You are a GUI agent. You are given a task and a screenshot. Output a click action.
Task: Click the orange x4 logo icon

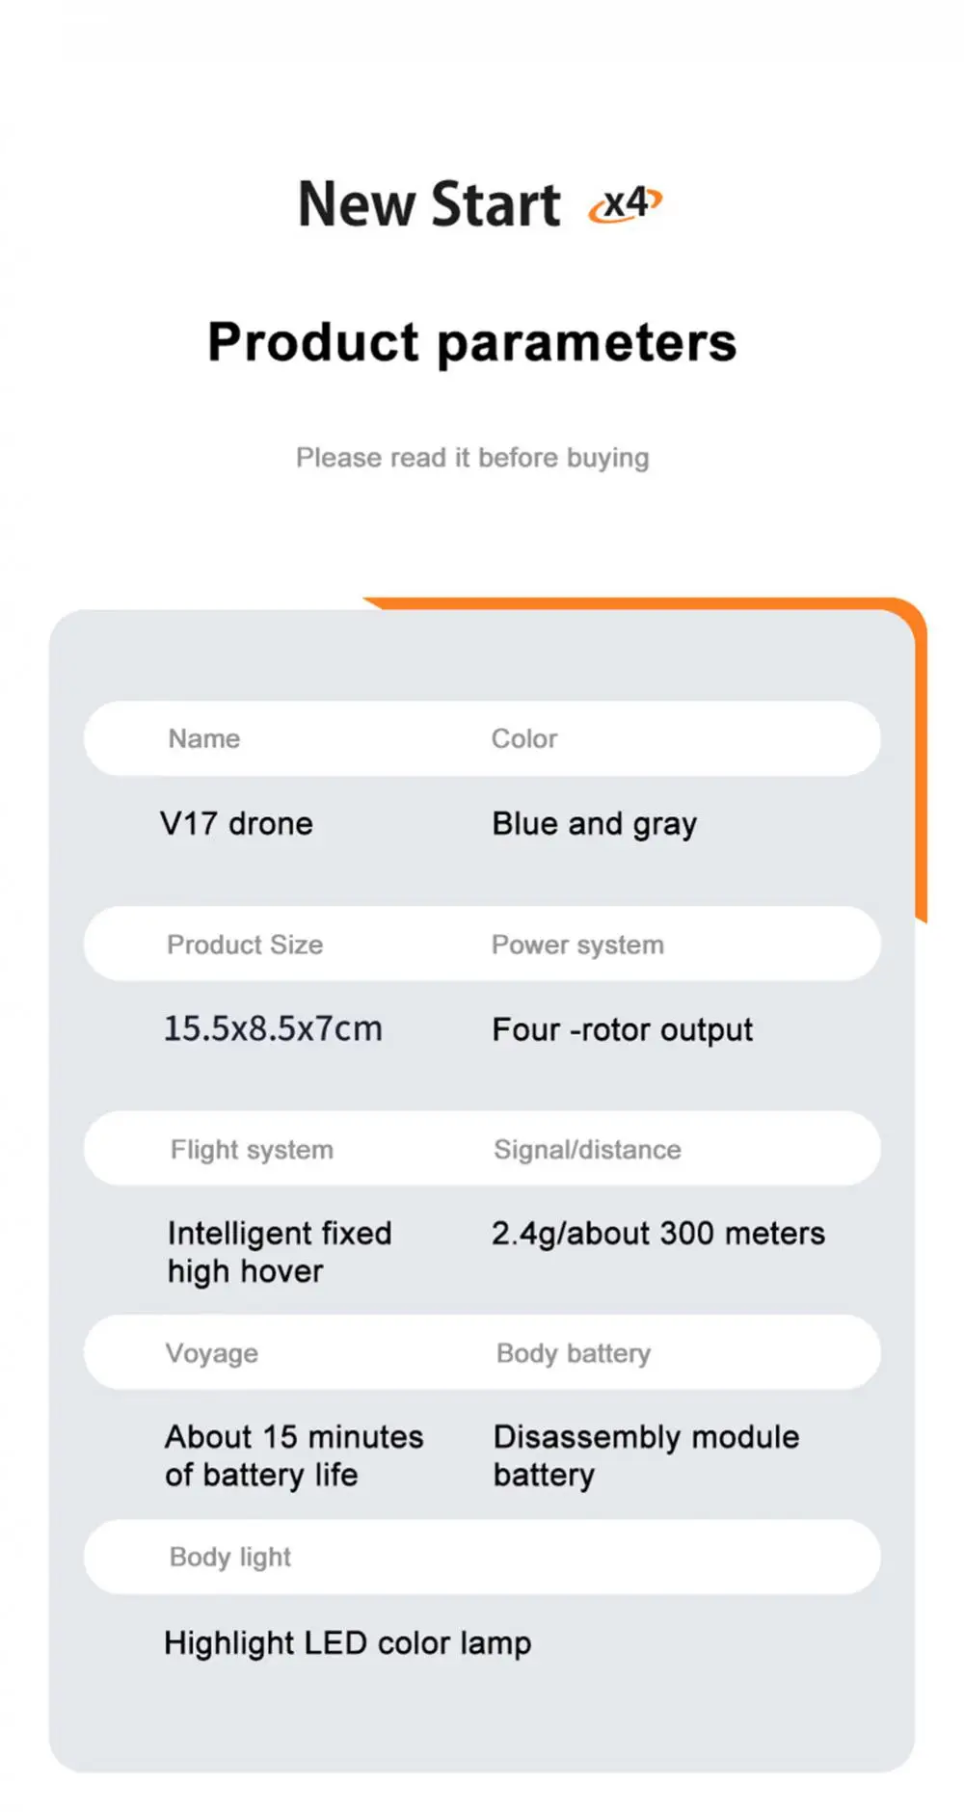click(626, 204)
